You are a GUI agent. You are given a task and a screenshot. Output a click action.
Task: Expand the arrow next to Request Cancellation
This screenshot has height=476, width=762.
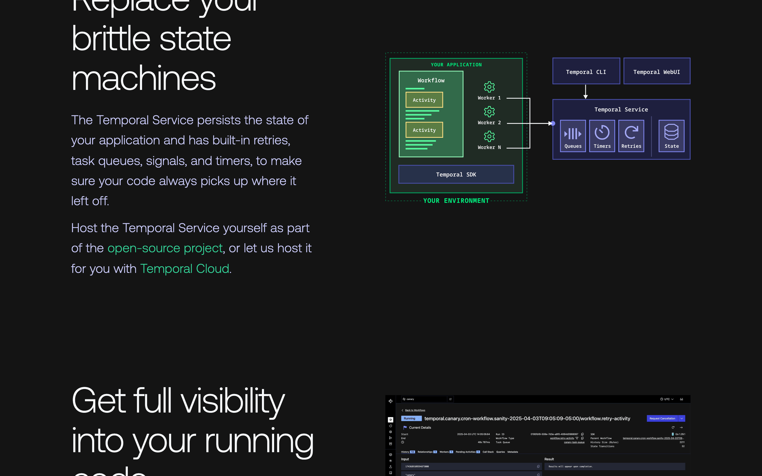pos(682,418)
